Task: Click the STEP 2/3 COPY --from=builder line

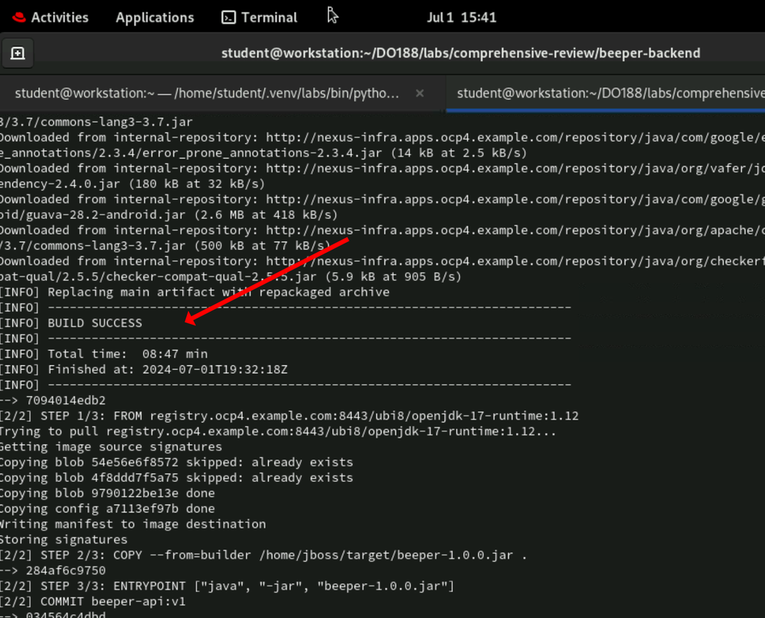Action: [x=263, y=555]
